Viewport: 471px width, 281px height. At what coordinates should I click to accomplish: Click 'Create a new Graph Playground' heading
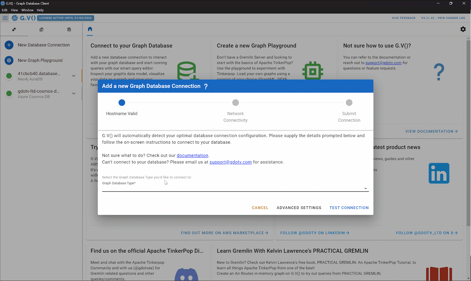[256, 46]
